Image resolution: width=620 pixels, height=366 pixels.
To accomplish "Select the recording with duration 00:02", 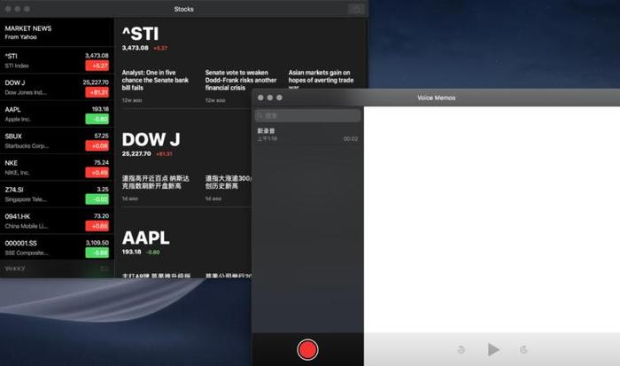I will 307,135.
